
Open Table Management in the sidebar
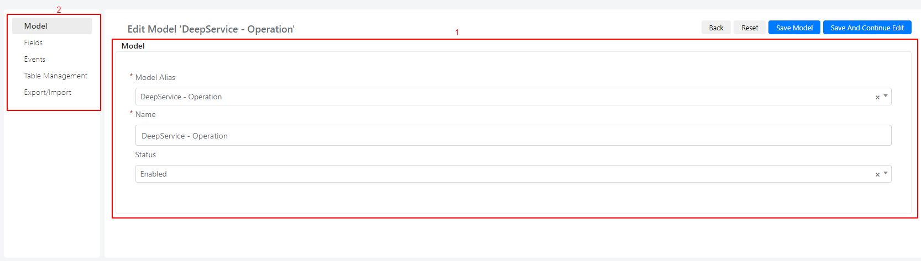tap(55, 76)
